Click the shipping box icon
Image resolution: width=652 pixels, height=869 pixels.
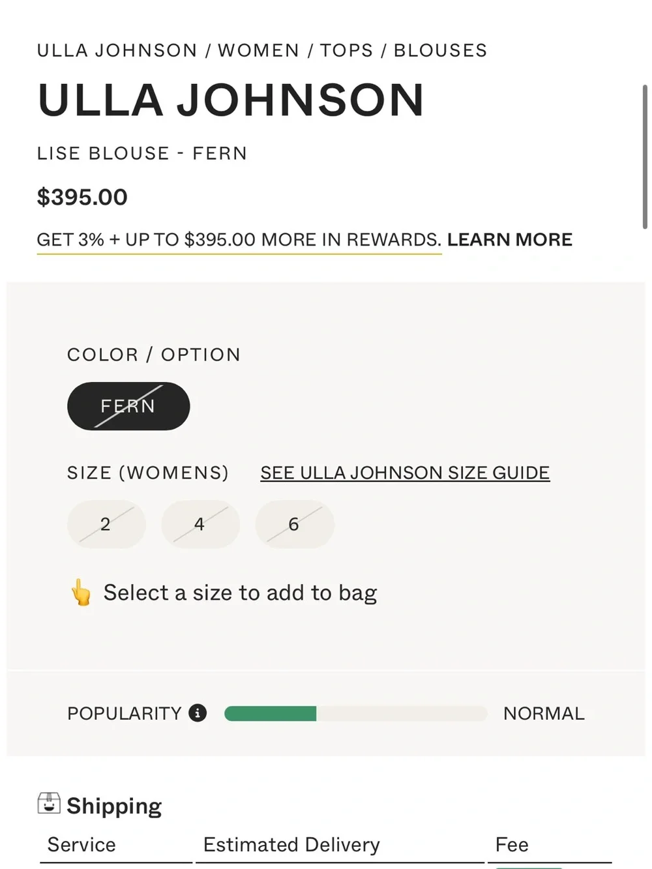49,803
